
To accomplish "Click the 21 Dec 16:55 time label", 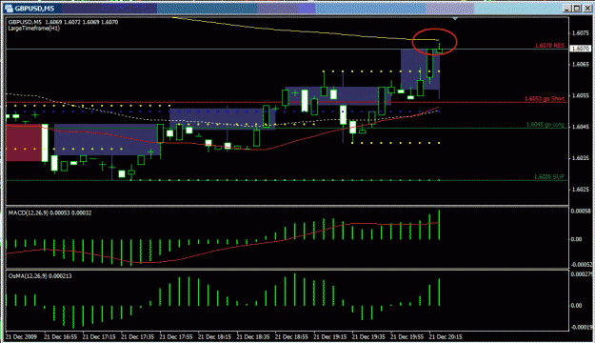I will point(61,336).
